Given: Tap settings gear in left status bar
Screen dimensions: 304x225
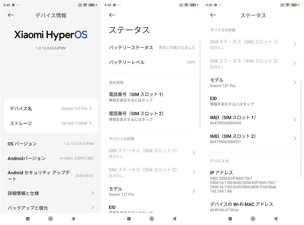Looking at the screenshot, I should (x=13, y=5).
